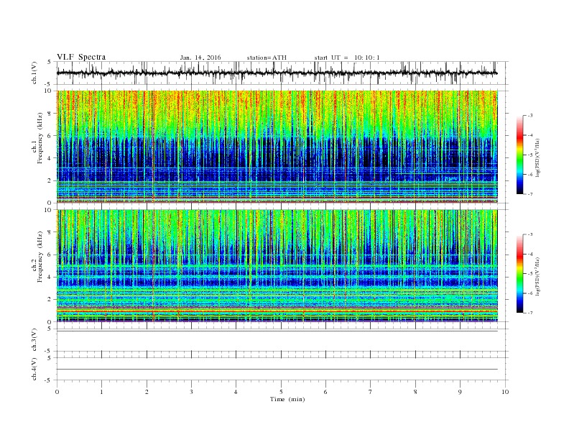Screen dimensions: 569x440
Task: Click the "-7" tick on ch.1 colorbar
Action: point(530,194)
